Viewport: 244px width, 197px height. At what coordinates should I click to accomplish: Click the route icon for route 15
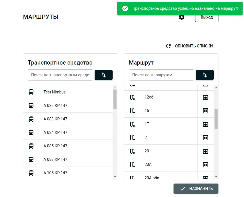132,111
